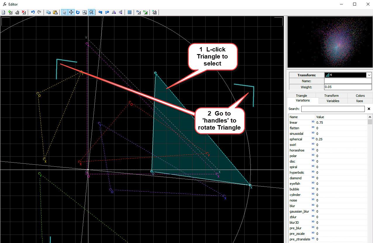
Task: Click the flame preview thumbnail
Action: click(330, 42)
